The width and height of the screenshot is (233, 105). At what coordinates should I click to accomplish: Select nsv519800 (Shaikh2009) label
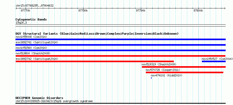[x=33, y=53]
